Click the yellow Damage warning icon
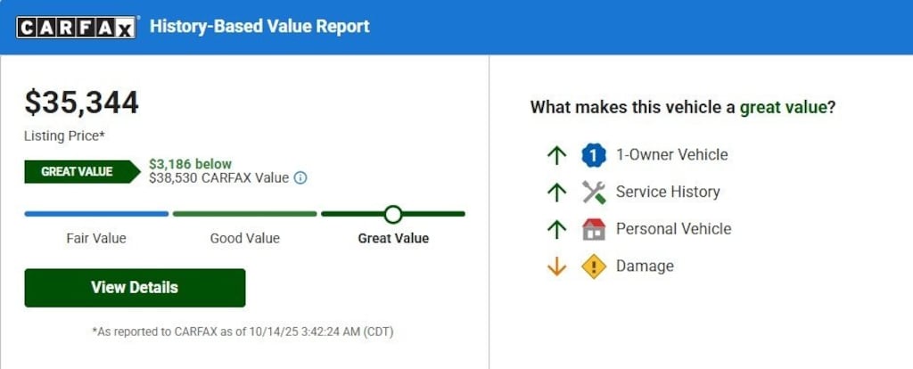The image size is (913, 369). tap(594, 266)
